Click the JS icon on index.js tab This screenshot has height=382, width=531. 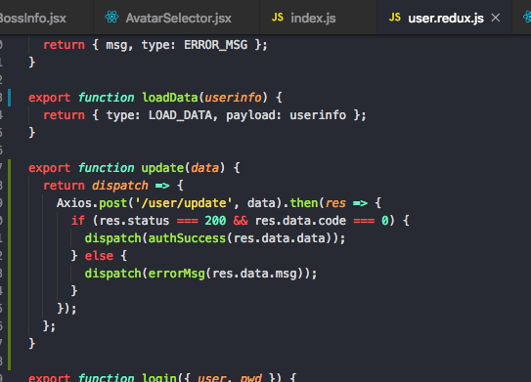point(278,18)
